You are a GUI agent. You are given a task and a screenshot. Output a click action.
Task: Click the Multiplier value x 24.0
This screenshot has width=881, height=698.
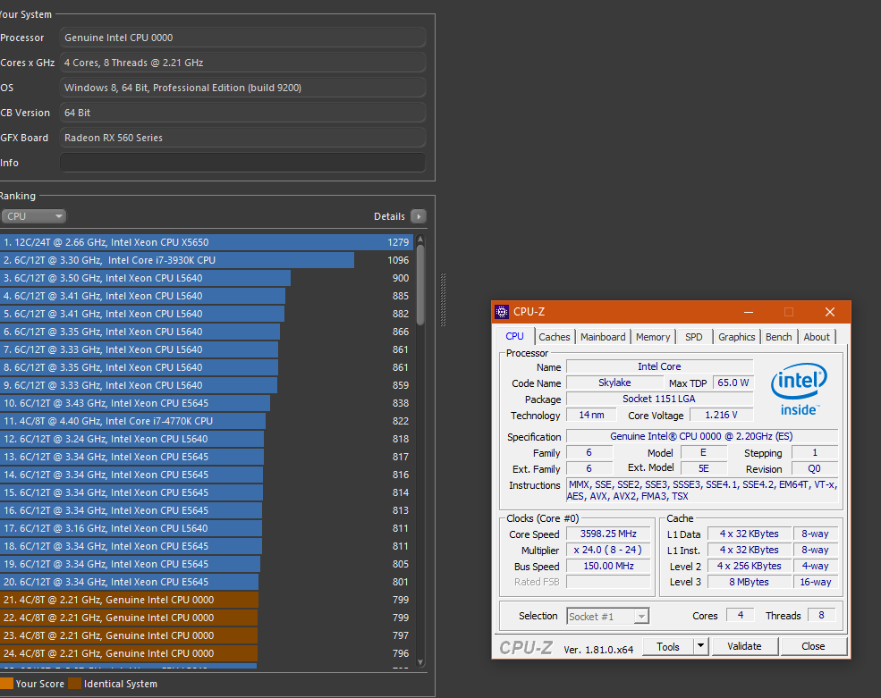pyautogui.click(x=608, y=550)
